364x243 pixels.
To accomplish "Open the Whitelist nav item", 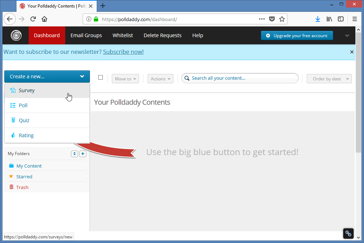I will (123, 35).
